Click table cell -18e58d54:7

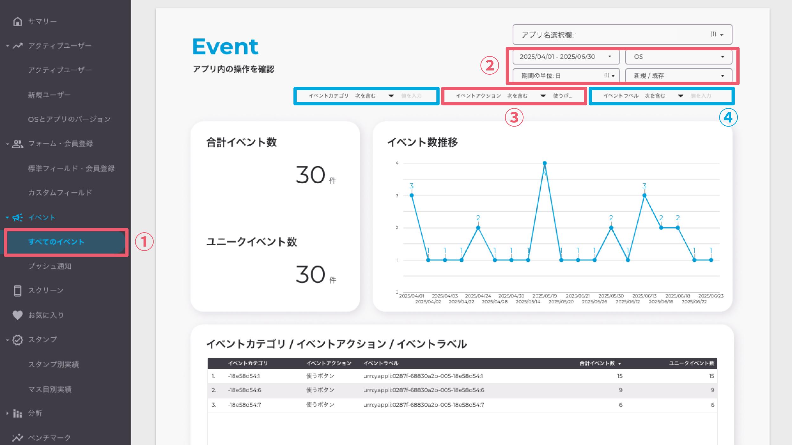coord(244,405)
